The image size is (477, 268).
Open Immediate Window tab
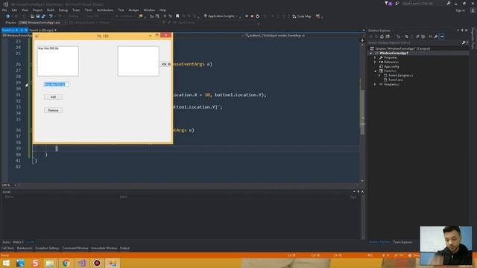104,248
